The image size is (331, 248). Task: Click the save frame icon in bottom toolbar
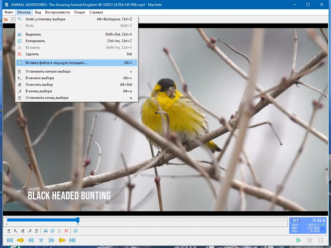click(76, 231)
